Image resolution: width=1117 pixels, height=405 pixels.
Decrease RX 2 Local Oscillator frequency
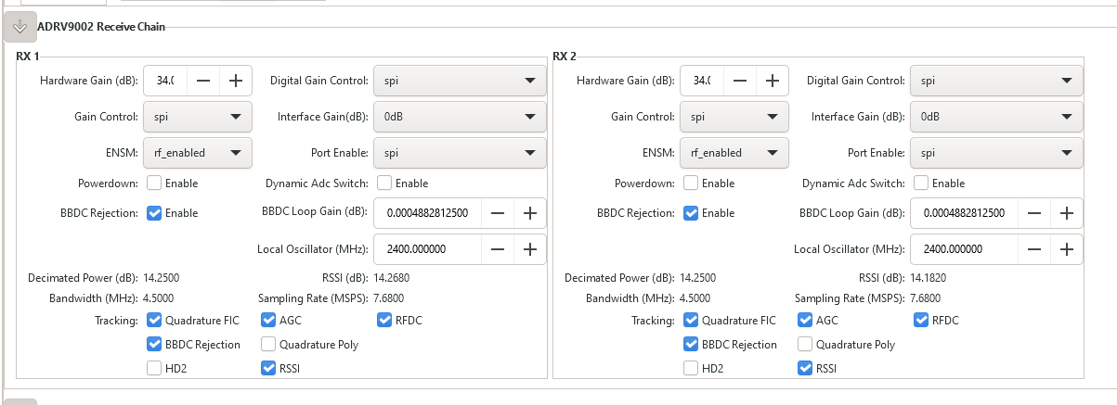(1034, 249)
